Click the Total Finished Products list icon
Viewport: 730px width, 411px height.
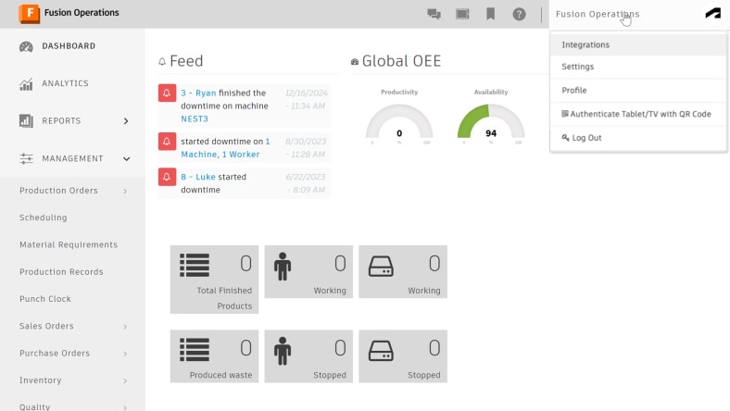195,266
